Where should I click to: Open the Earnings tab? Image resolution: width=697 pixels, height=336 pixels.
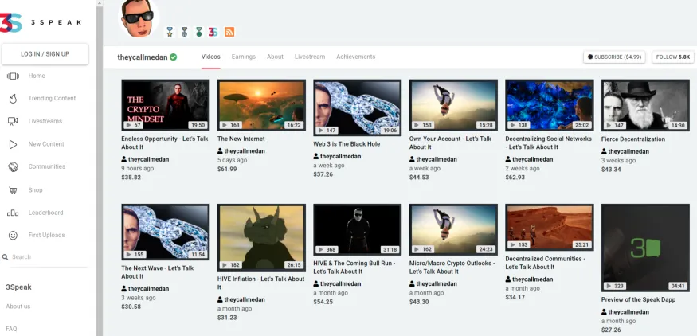tap(244, 57)
